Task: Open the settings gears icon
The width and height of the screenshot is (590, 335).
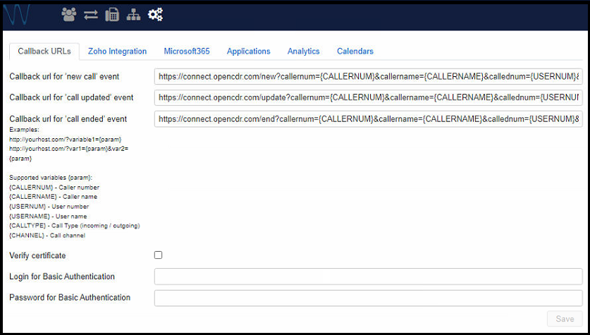Action: [x=156, y=14]
